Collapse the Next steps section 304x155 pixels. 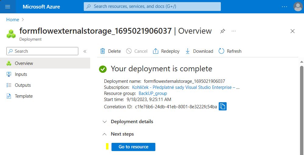[105, 134]
